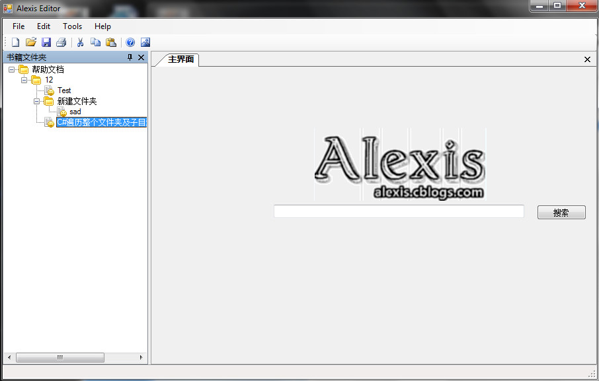Screen dimensions: 599x381
Task: Select the 帮助文档 folder in tree
Action: [48, 69]
